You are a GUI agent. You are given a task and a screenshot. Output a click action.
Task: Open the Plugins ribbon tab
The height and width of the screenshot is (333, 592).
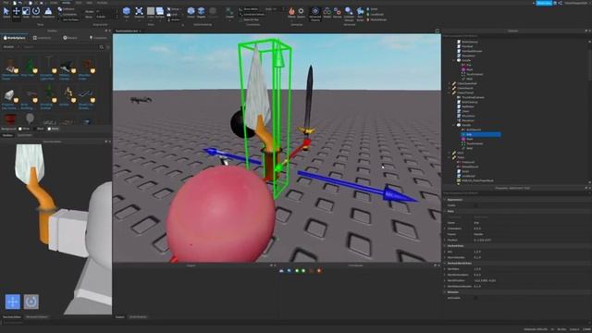tap(103, 3)
